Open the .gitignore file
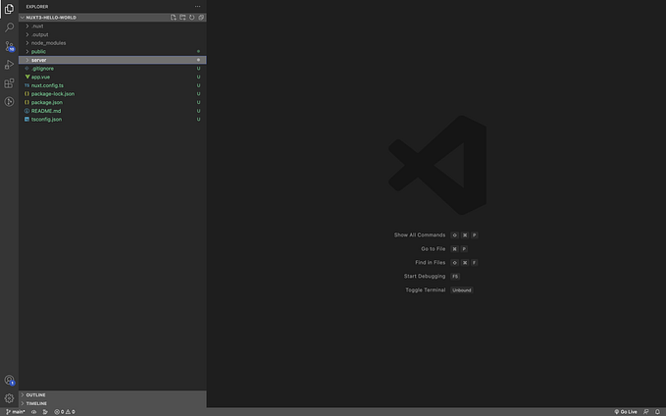This screenshot has width=666, height=416. tap(113, 69)
